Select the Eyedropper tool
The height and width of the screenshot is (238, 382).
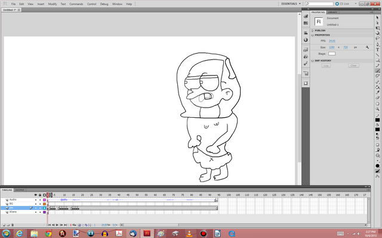point(378,92)
